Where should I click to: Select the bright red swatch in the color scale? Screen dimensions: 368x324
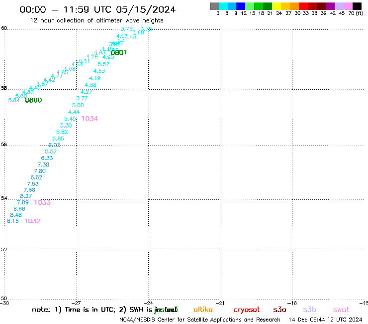[303, 6]
